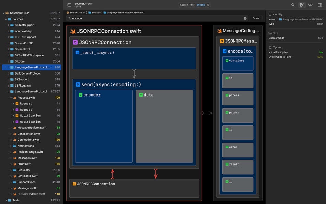This screenshot has width=326, height=204.
Task: Select the RequestID.swift file
Action: coord(32,176)
